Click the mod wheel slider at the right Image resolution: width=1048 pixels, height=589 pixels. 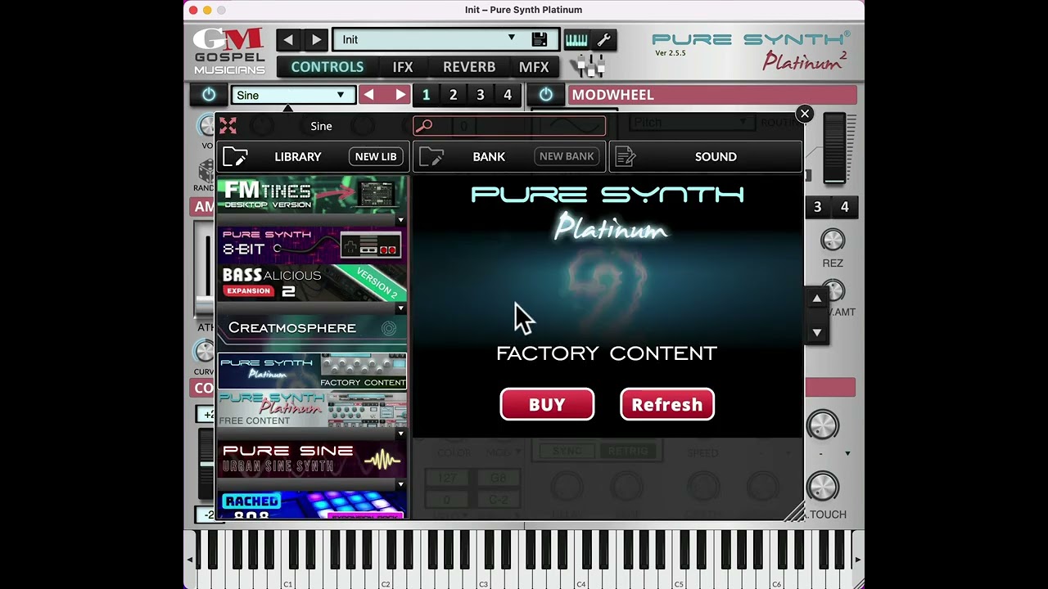(x=834, y=149)
